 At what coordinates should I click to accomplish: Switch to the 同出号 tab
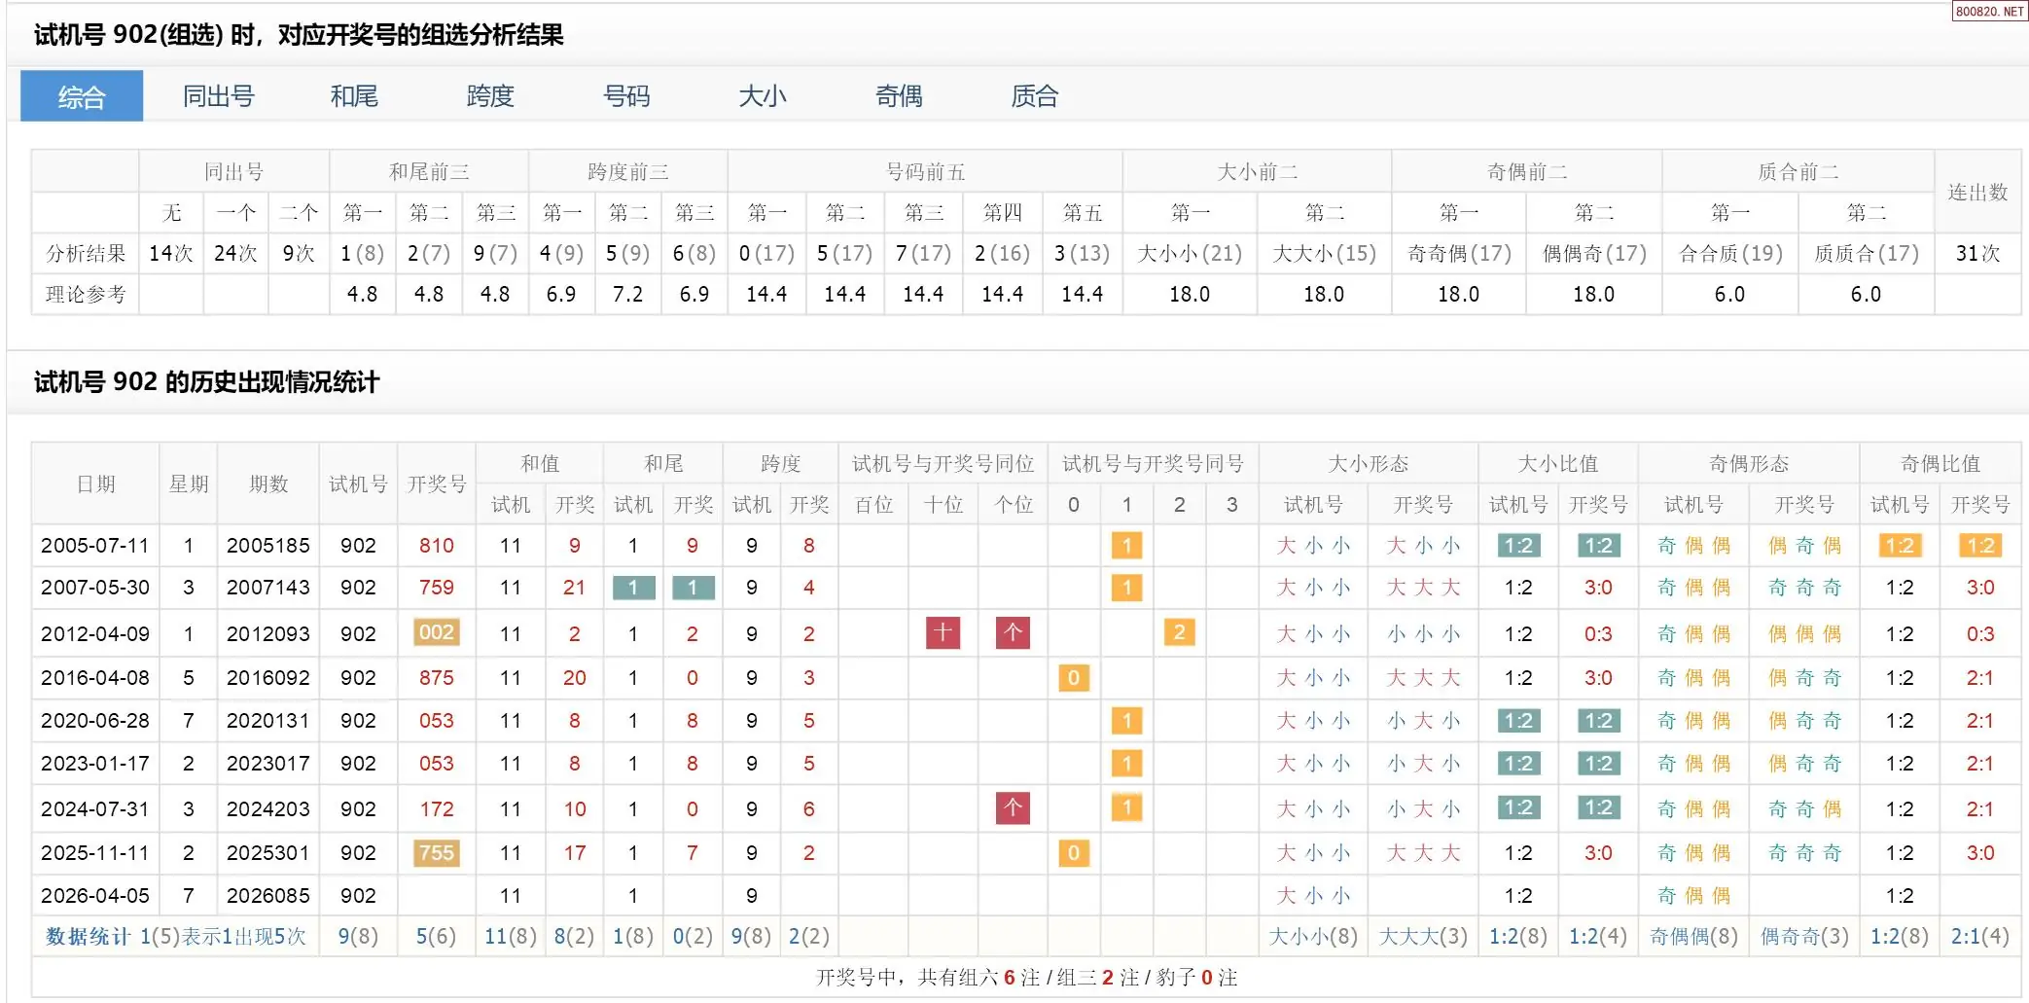pos(218,96)
